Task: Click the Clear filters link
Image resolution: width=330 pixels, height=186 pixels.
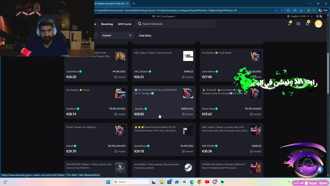Action: [x=145, y=35]
